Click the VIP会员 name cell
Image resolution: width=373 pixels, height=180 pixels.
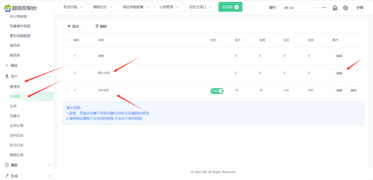click(103, 90)
